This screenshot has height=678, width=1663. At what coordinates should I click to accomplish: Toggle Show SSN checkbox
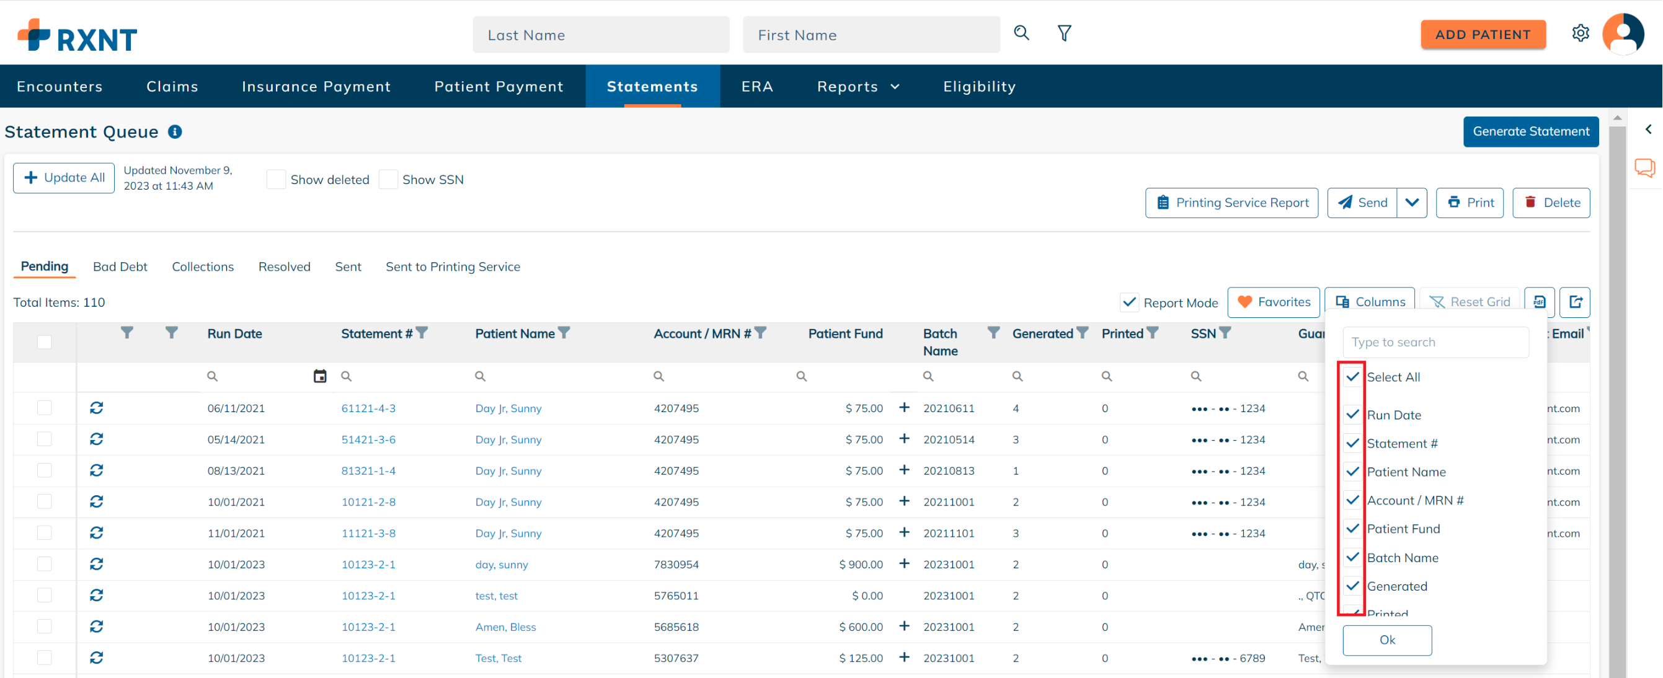(x=388, y=179)
